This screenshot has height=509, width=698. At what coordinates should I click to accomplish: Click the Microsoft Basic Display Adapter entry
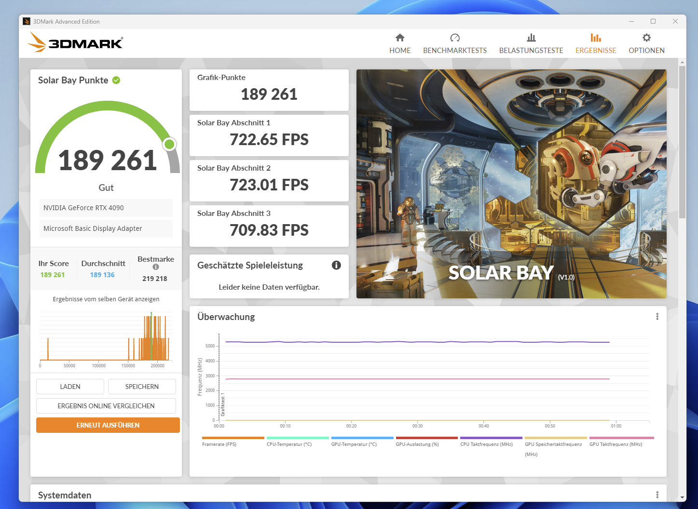click(106, 228)
